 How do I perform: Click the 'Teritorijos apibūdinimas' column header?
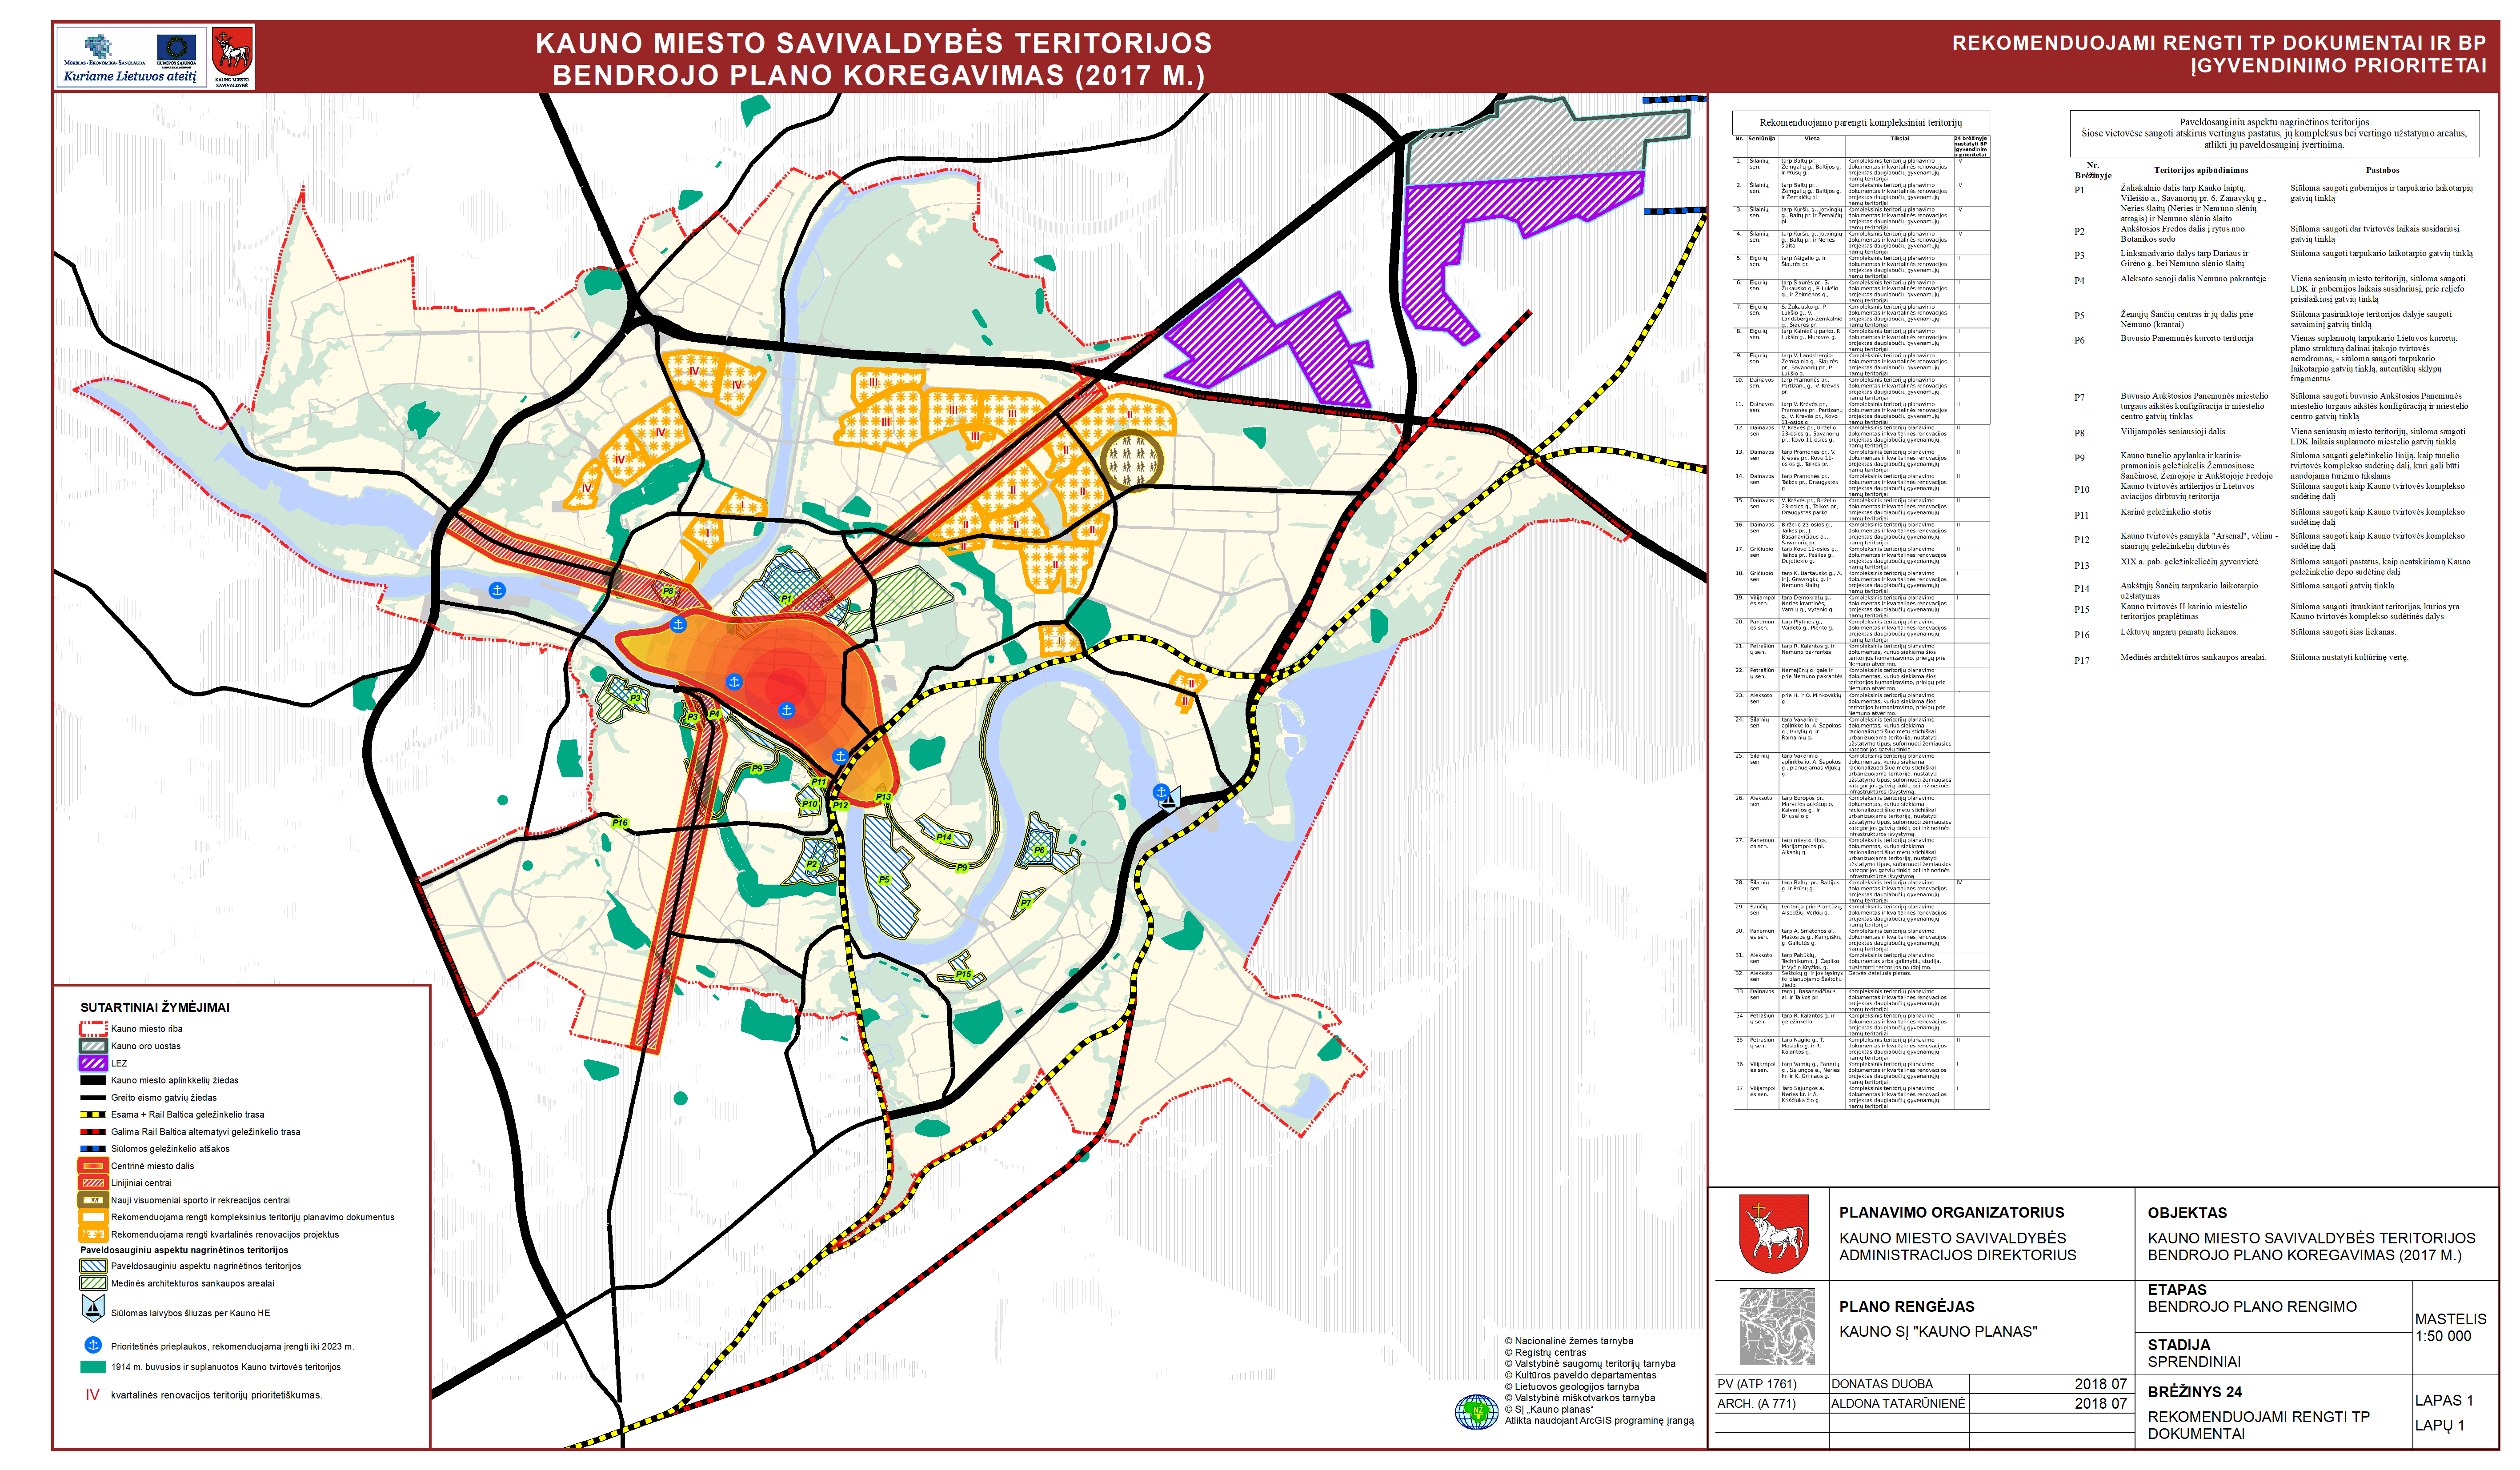pos(2200,170)
